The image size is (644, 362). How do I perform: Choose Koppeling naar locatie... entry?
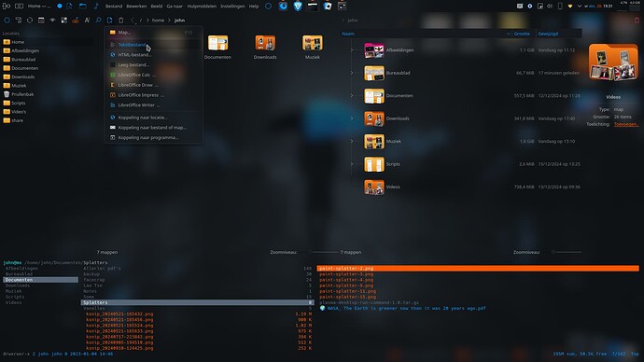(153, 118)
